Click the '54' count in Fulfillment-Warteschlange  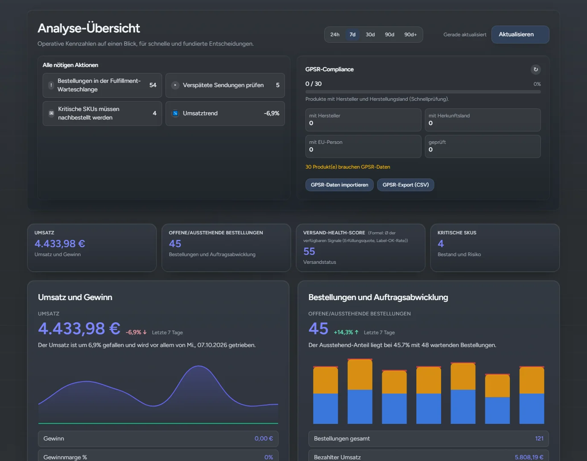153,85
